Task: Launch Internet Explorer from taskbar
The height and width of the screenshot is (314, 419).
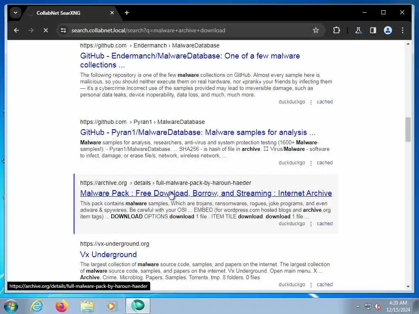Action: 36,306
